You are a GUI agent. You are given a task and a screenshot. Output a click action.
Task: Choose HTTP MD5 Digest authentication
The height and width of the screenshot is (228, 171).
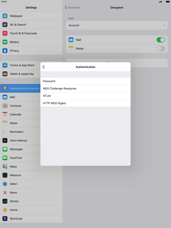pyautogui.click(x=85, y=103)
